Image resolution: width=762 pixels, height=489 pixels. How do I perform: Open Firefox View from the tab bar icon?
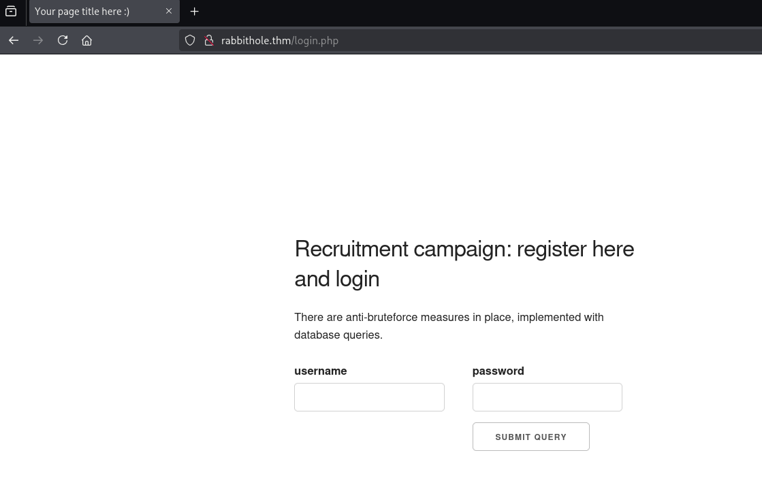click(x=11, y=12)
